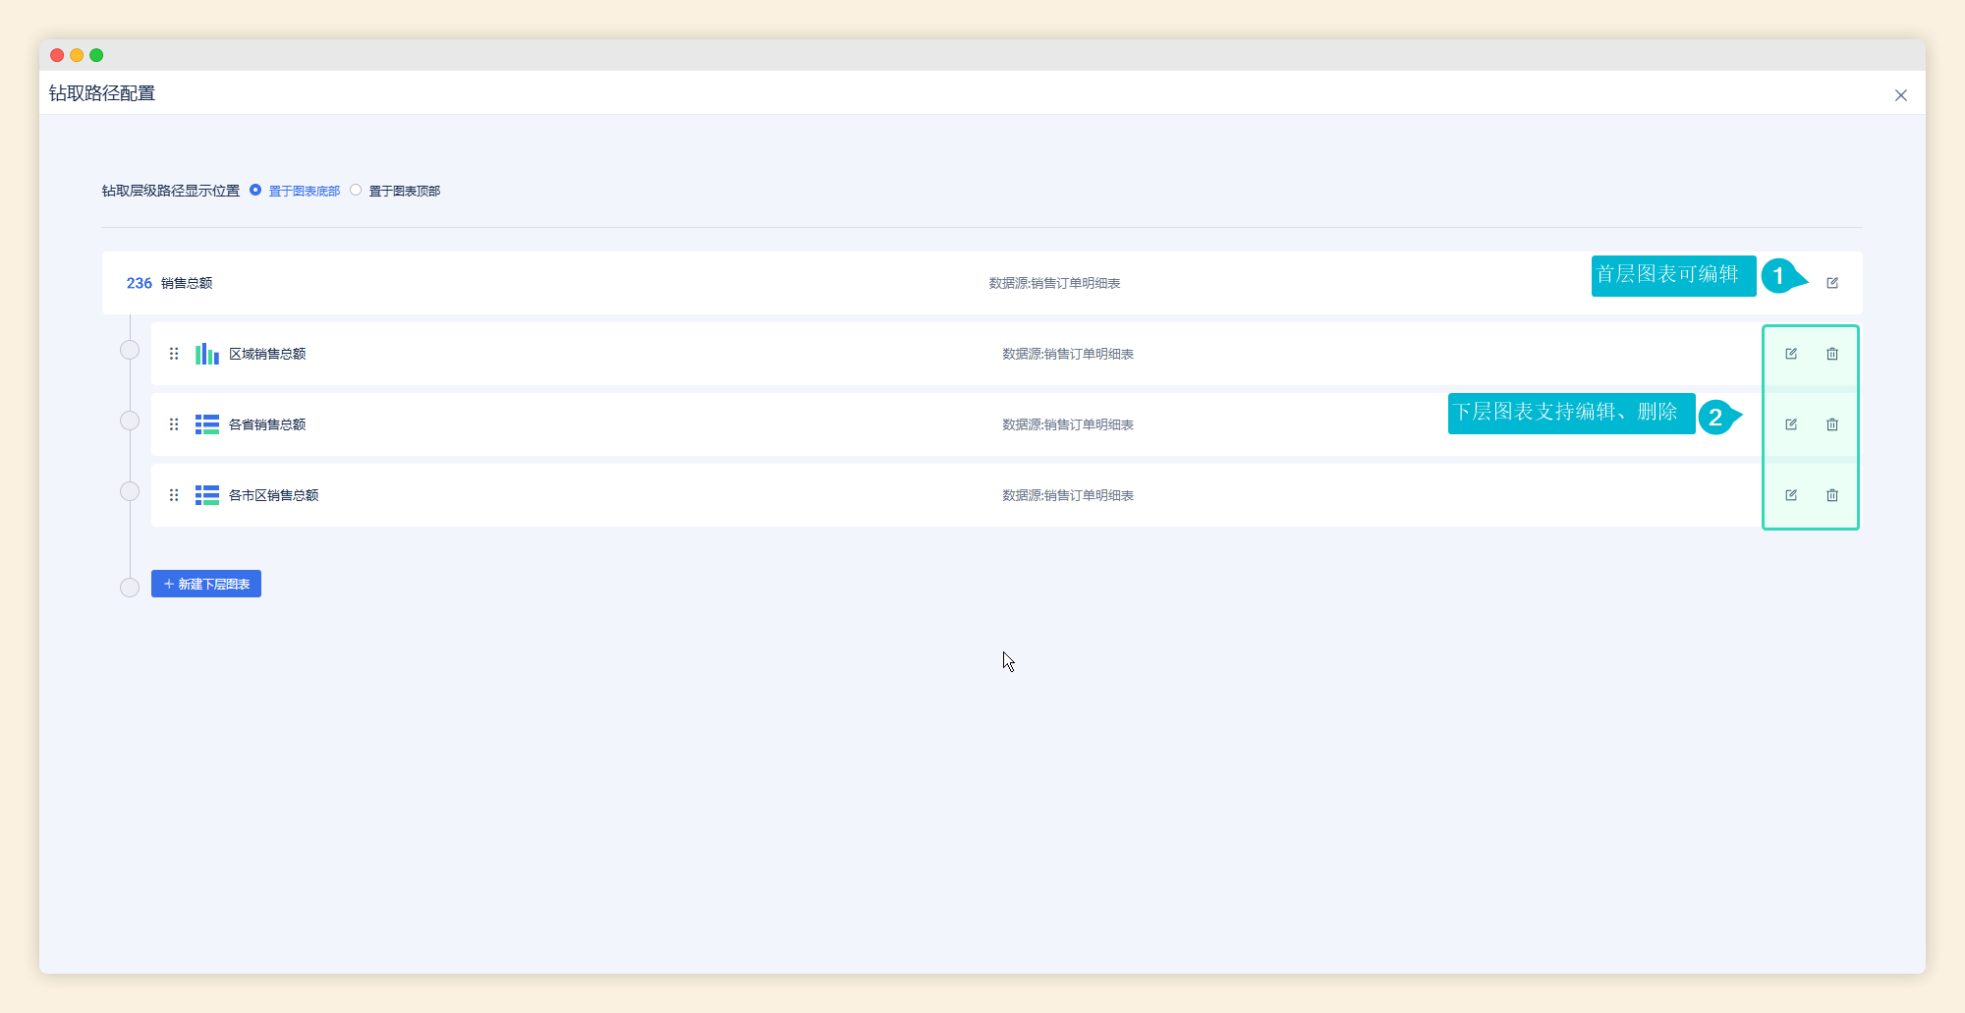Click the 销售总额 top-level chart name
This screenshot has height=1013, width=1965.
(x=187, y=283)
